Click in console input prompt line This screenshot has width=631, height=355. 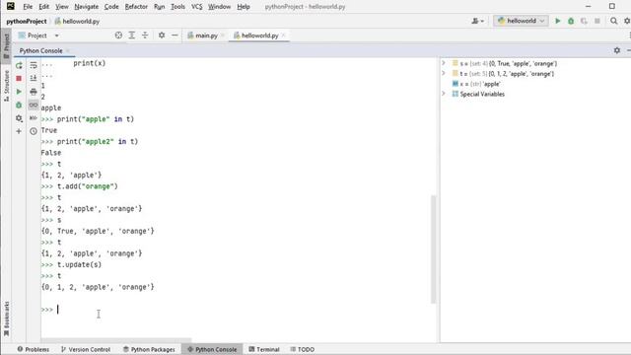coord(238,310)
